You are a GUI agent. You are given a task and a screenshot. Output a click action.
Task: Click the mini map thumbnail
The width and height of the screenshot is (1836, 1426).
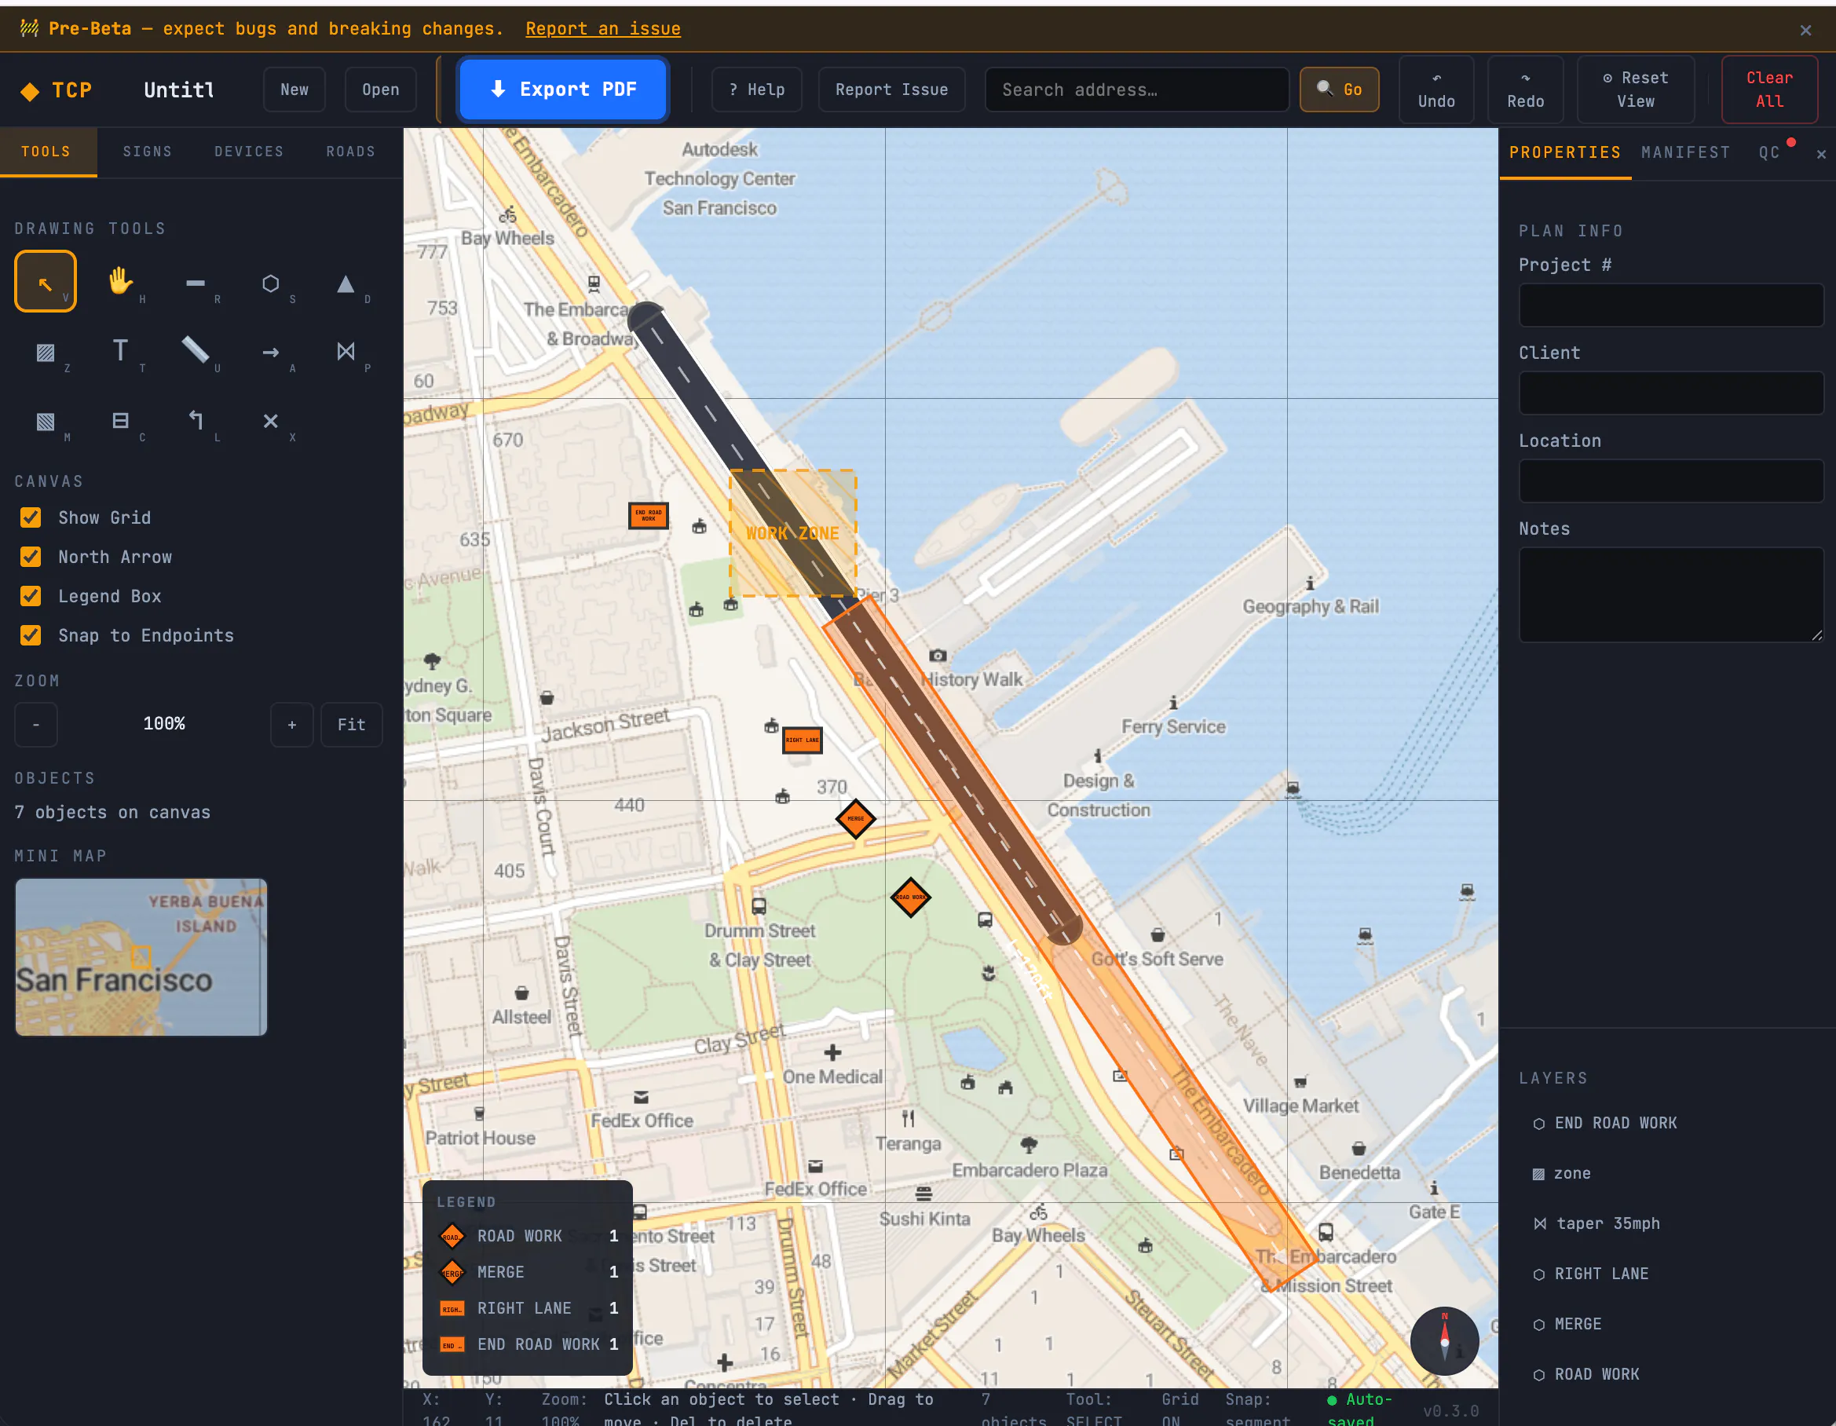[141, 957]
